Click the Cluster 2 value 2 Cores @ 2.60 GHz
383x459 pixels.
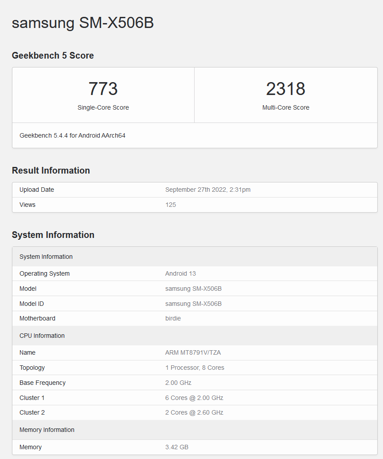(x=194, y=412)
